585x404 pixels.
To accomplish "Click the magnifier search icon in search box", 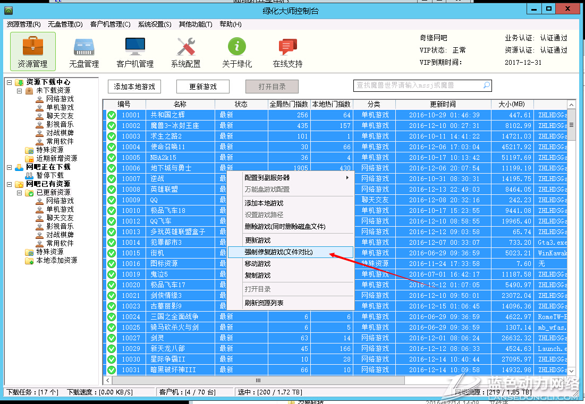I will pos(486,85).
